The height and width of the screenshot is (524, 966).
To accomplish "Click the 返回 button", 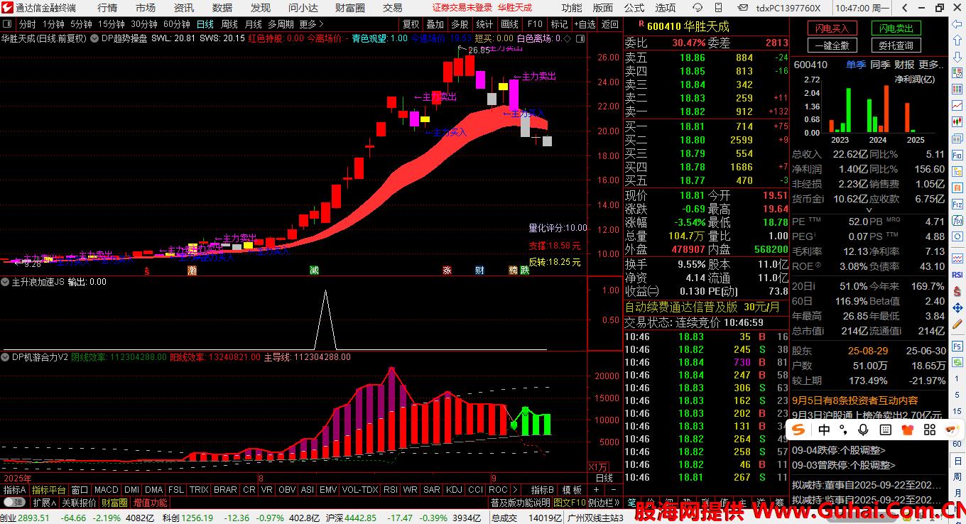I will tap(609, 24).
